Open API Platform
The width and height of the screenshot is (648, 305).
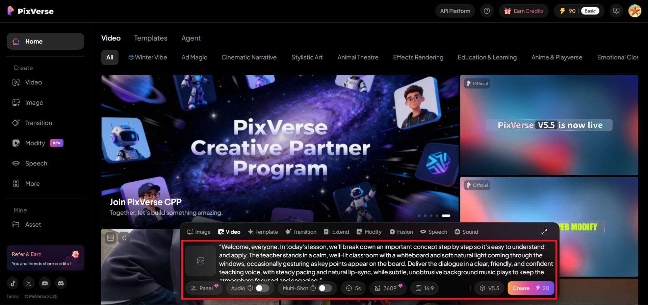click(455, 11)
